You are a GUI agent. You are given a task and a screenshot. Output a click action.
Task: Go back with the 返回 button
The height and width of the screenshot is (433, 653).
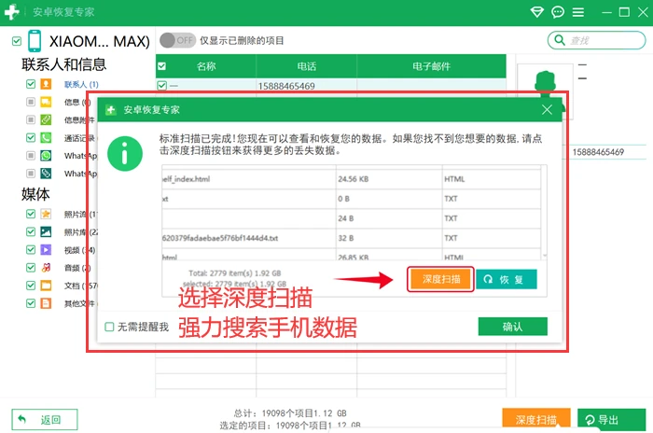click(45, 419)
